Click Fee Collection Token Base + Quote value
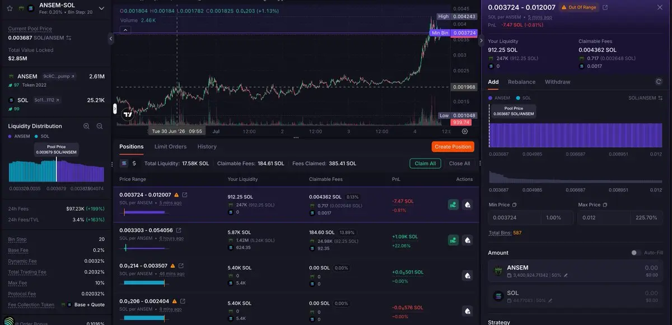Image resolution: width=672 pixels, height=325 pixels. (88, 305)
